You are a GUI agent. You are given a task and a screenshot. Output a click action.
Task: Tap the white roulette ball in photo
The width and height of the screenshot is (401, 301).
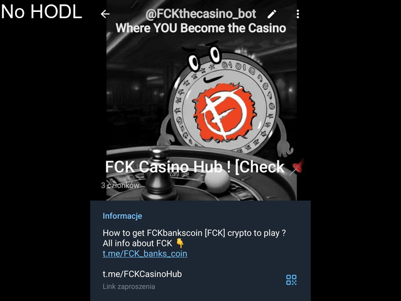(x=217, y=181)
